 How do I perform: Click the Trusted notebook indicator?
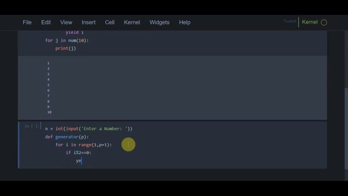[289, 21]
